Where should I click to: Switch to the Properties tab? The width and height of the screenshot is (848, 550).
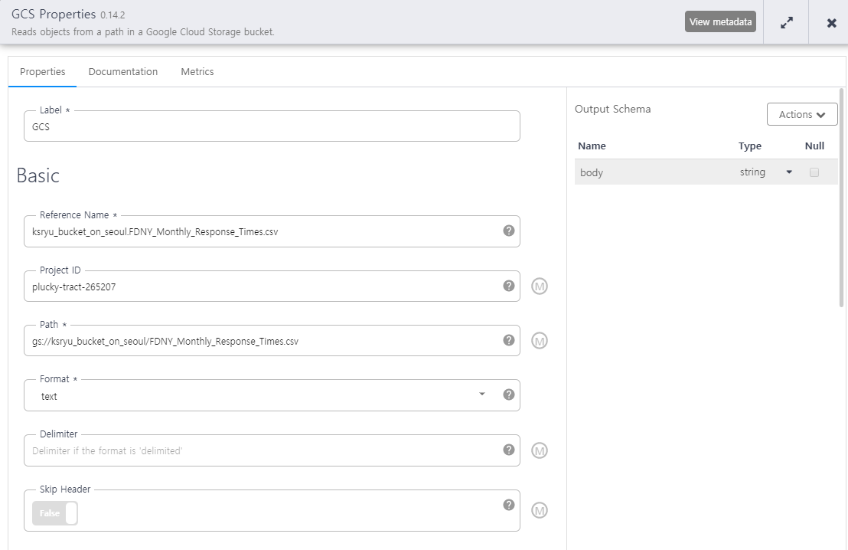tap(43, 71)
